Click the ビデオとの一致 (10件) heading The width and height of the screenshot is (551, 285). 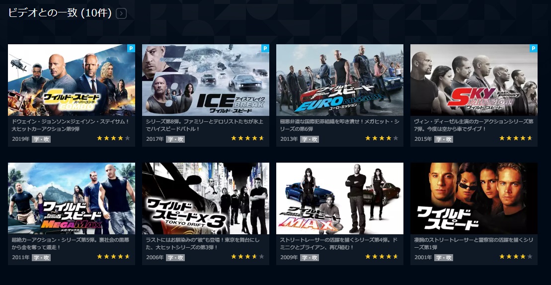pyautogui.click(x=60, y=13)
